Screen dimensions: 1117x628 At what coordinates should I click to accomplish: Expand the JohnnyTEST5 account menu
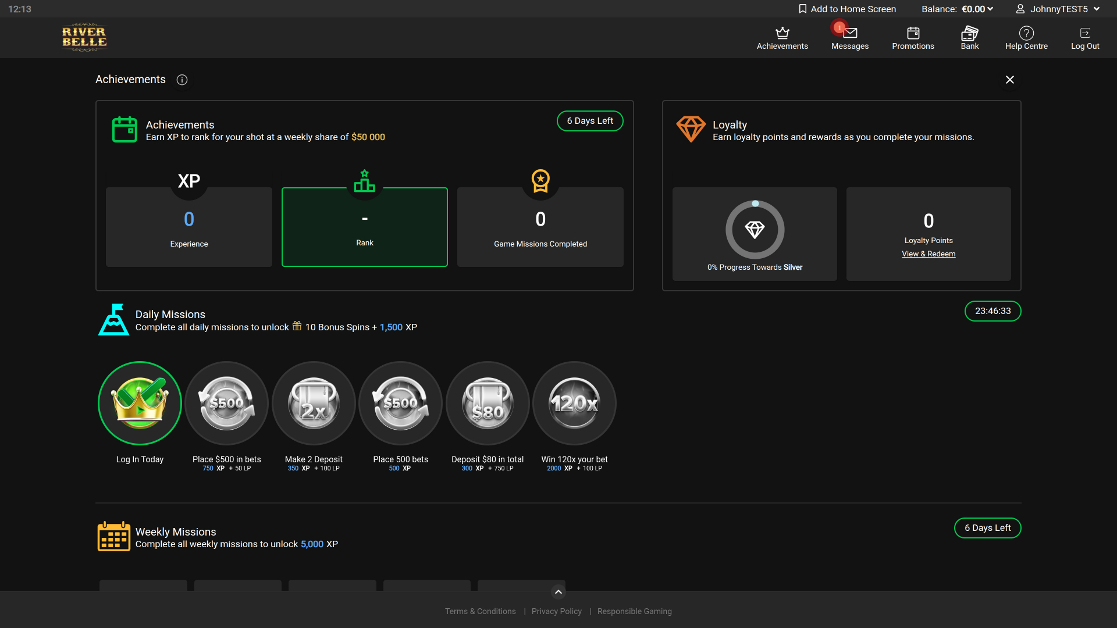tap(1058, 9)
